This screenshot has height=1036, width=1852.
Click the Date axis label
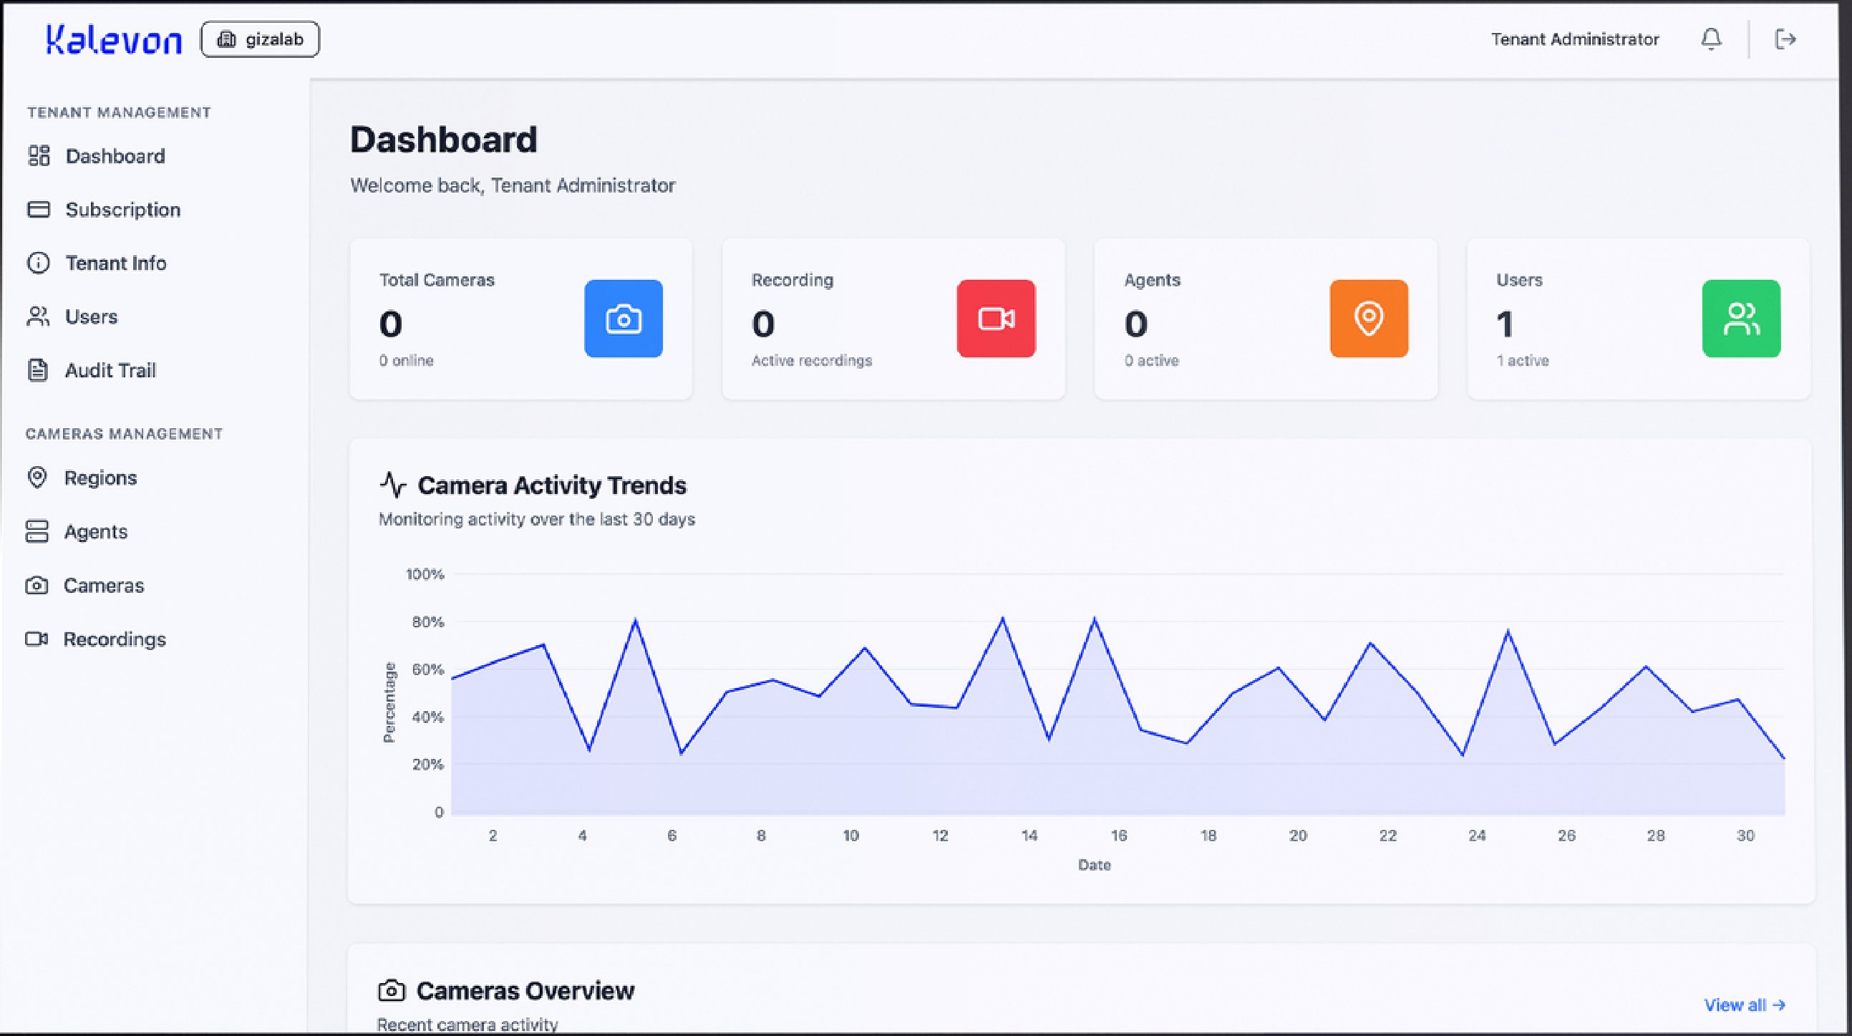pos(1094,865)
